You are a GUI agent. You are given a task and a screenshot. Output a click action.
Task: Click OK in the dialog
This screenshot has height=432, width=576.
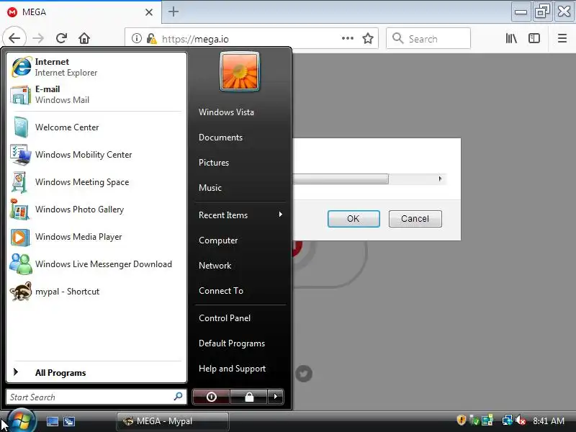coord(354,219)
